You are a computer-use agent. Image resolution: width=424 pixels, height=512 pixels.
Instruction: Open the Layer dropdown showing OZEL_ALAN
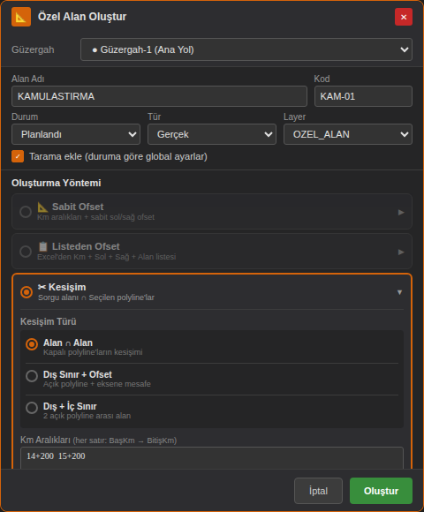click(x=348, y=134)
